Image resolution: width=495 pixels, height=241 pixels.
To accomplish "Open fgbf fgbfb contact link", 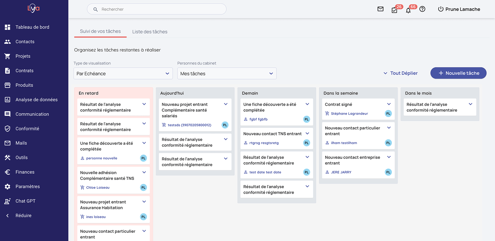I will 258,119.
